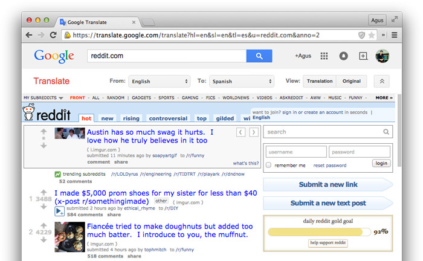Enter fullscreen with the window expand icon

[x=394, y=19]
